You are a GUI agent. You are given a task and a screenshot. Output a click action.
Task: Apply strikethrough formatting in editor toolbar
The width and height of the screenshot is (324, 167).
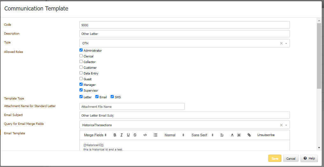coord(135,135)
